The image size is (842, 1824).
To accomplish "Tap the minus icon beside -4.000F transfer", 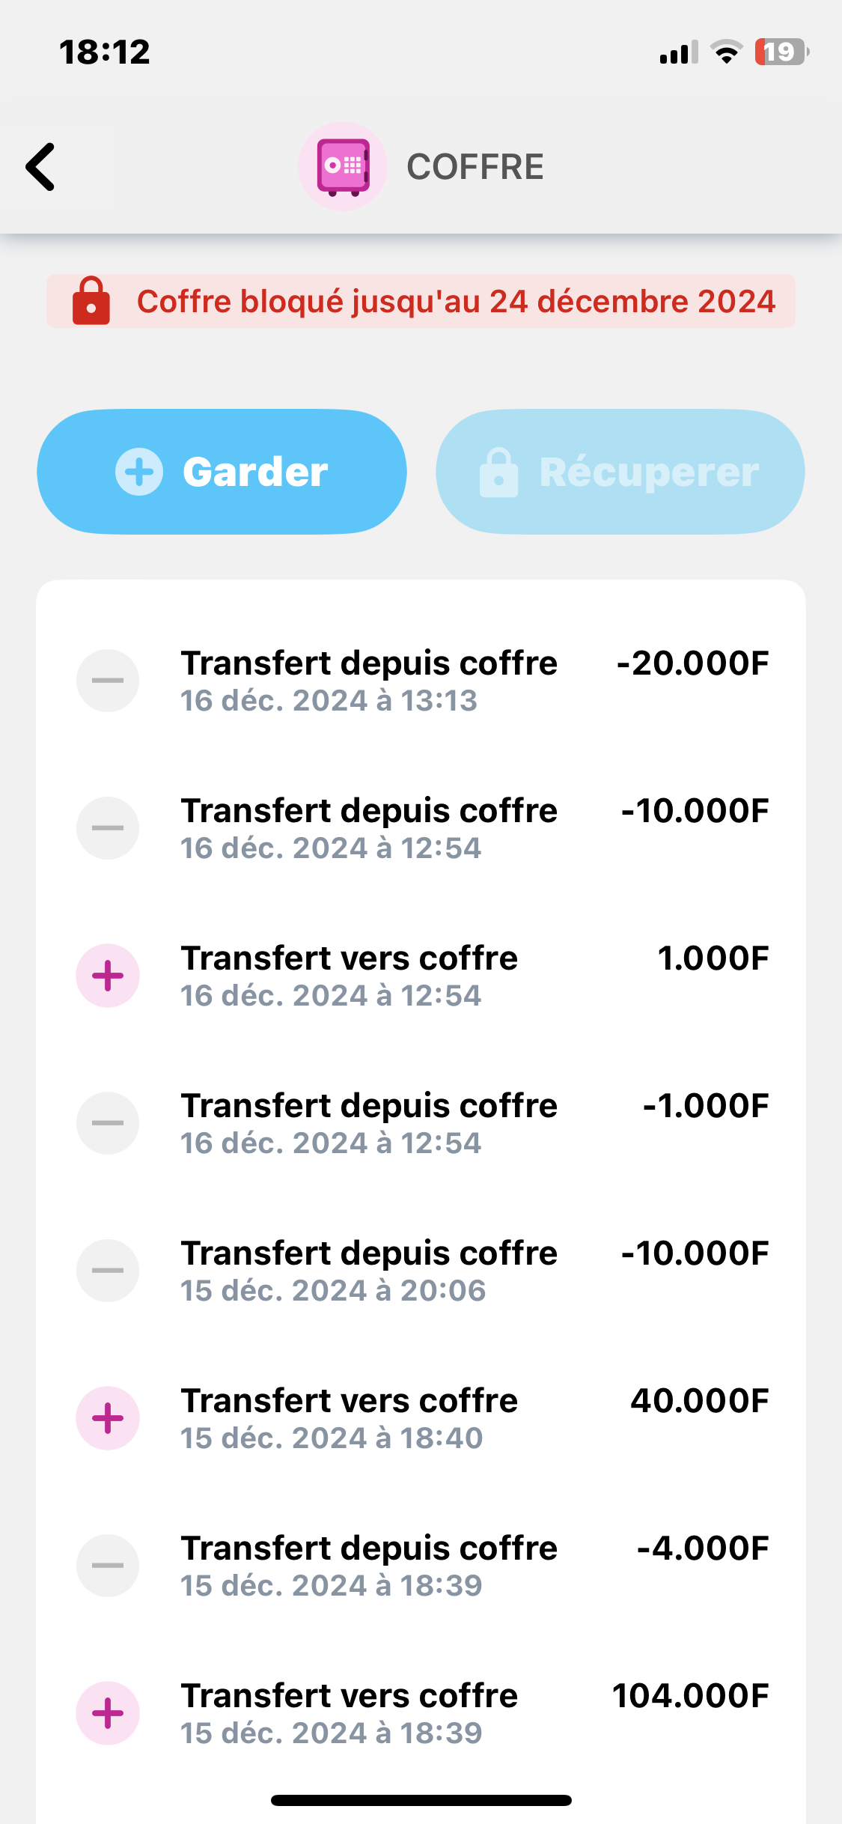I will click(x=108, y=1566).
